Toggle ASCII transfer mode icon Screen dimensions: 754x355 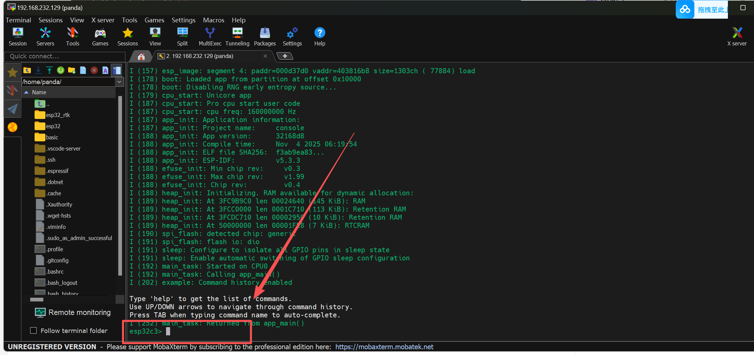105,70
